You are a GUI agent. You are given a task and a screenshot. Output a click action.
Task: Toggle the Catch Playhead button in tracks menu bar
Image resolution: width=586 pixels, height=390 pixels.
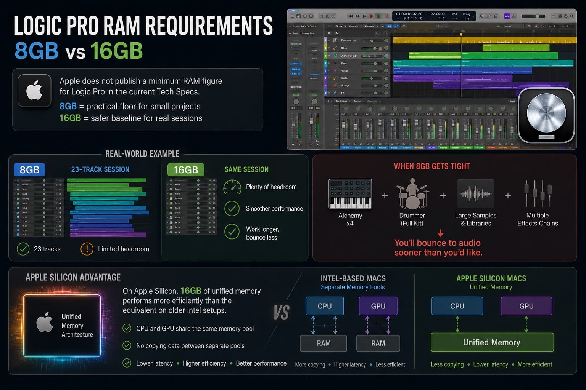404,26
